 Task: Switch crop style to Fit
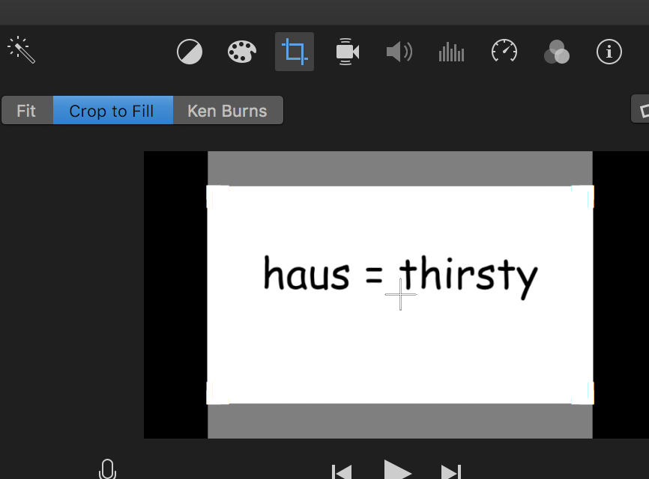27,111
